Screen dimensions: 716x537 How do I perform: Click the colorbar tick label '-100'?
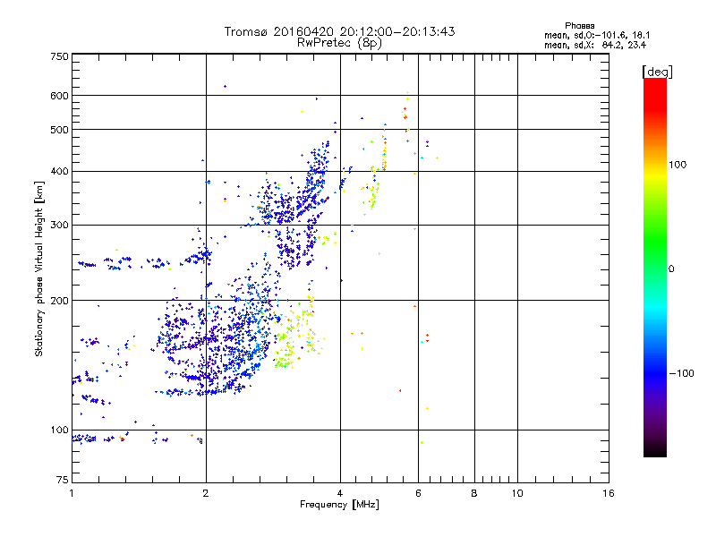(x=681, y=373)
